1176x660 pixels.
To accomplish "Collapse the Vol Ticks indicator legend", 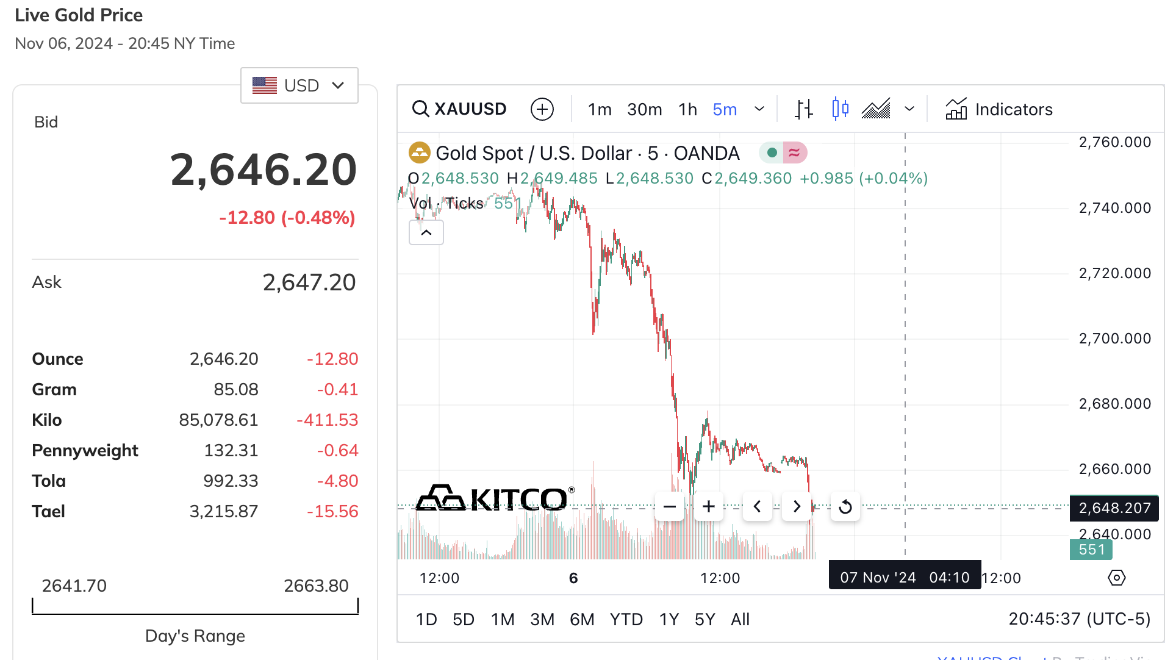I will (x=426, y=232).
